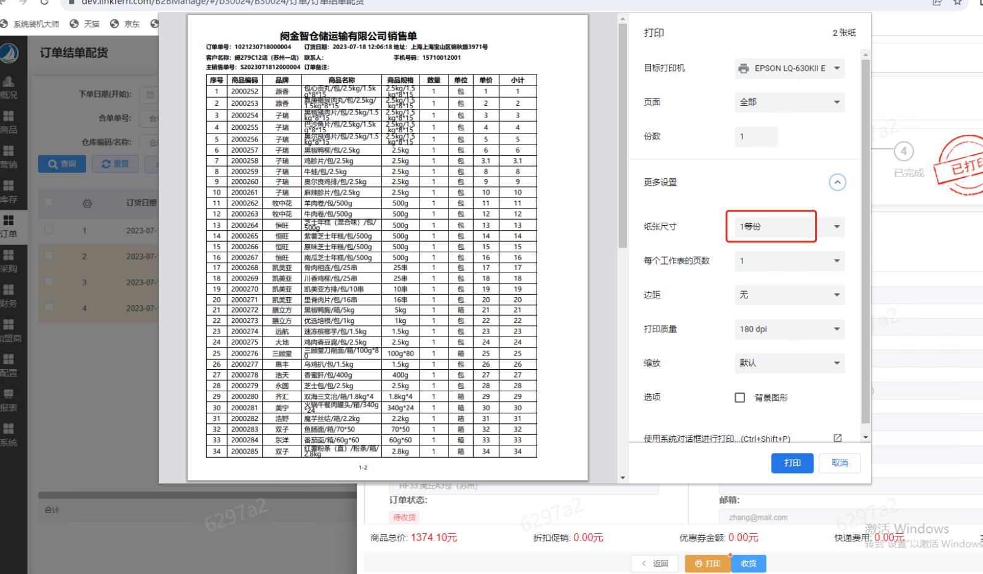Toggle the 背景图形 checkbox
983x574 pixels.
click(x=740, y=397)
